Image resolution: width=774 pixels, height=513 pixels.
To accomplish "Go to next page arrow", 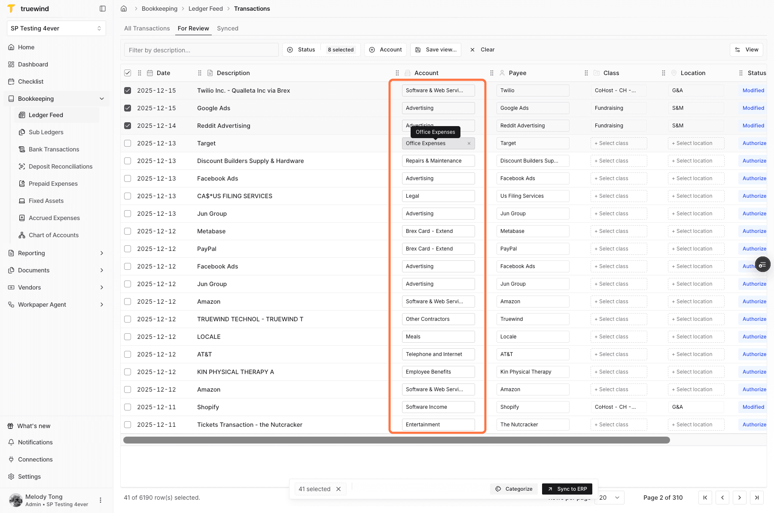I will (740, 498).
